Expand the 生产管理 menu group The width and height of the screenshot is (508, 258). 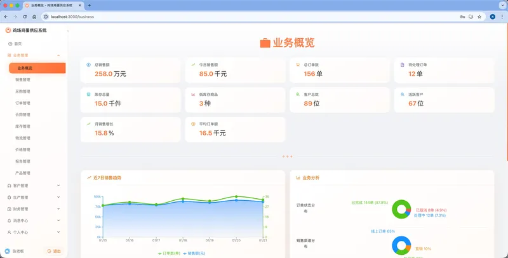click(34, 197)
